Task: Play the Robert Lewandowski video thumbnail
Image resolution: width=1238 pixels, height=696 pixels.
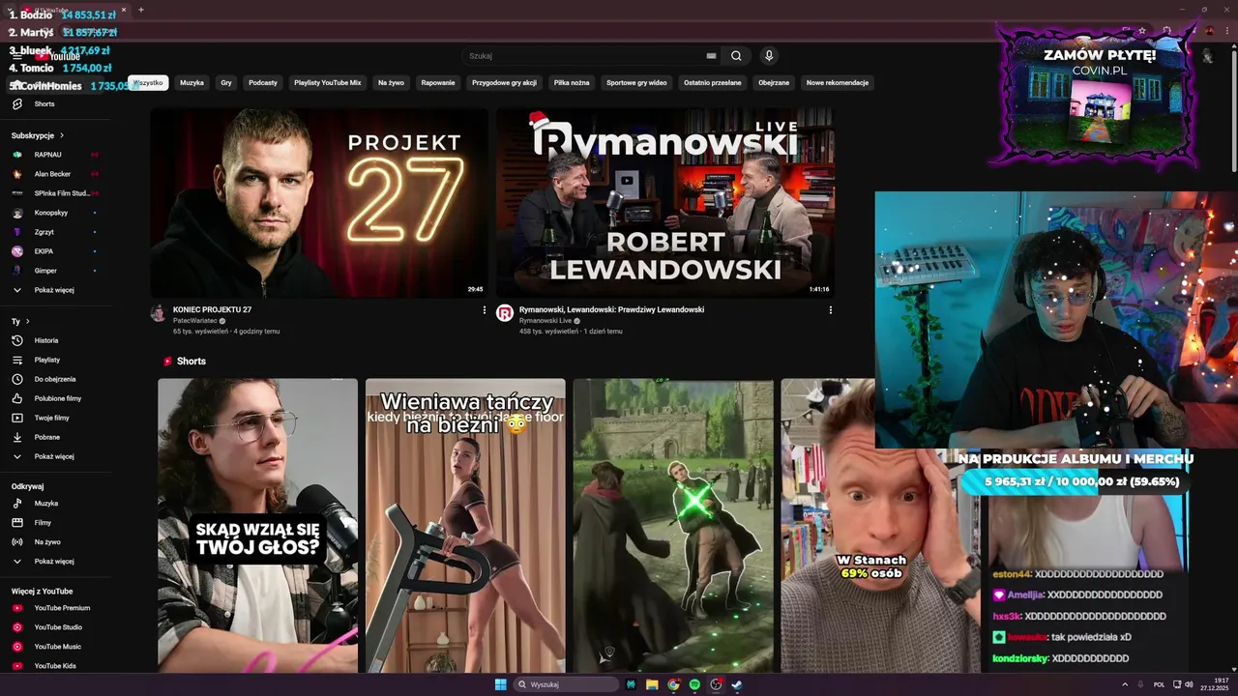Action: pos(665,202)
